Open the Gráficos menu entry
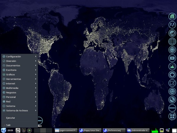 click(x=19, y=74)
